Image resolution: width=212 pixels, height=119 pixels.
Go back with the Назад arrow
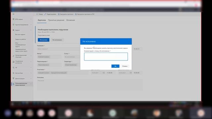pyautogui.click(x=37, y=14)
